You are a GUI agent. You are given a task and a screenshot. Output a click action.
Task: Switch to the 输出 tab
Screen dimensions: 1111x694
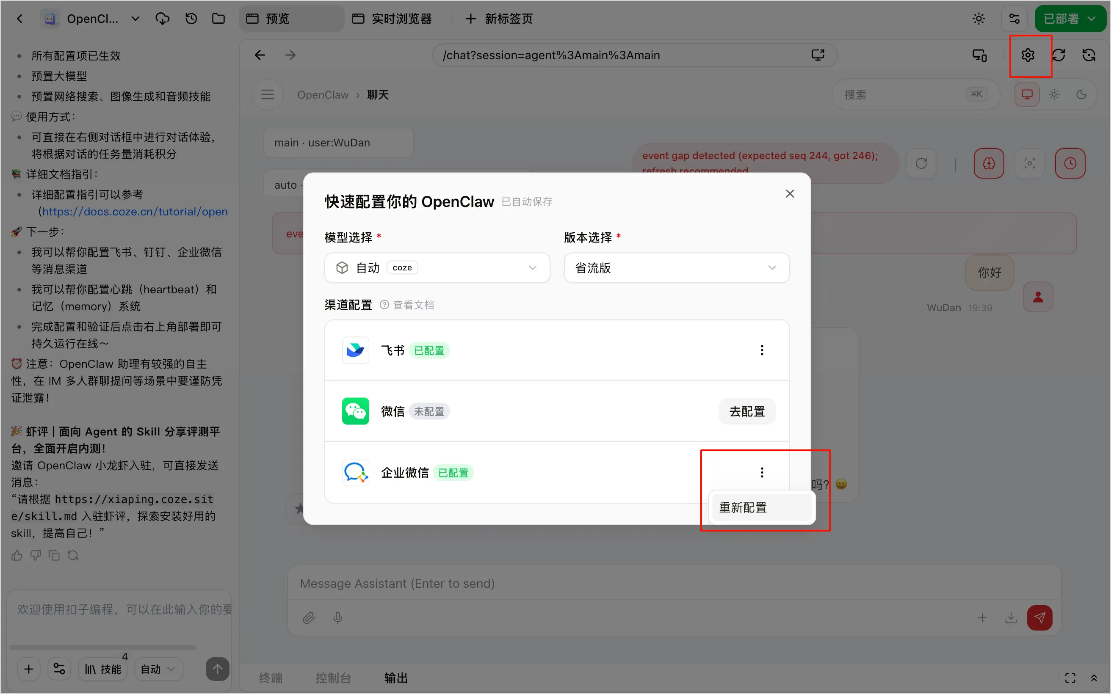coord(396,678)
